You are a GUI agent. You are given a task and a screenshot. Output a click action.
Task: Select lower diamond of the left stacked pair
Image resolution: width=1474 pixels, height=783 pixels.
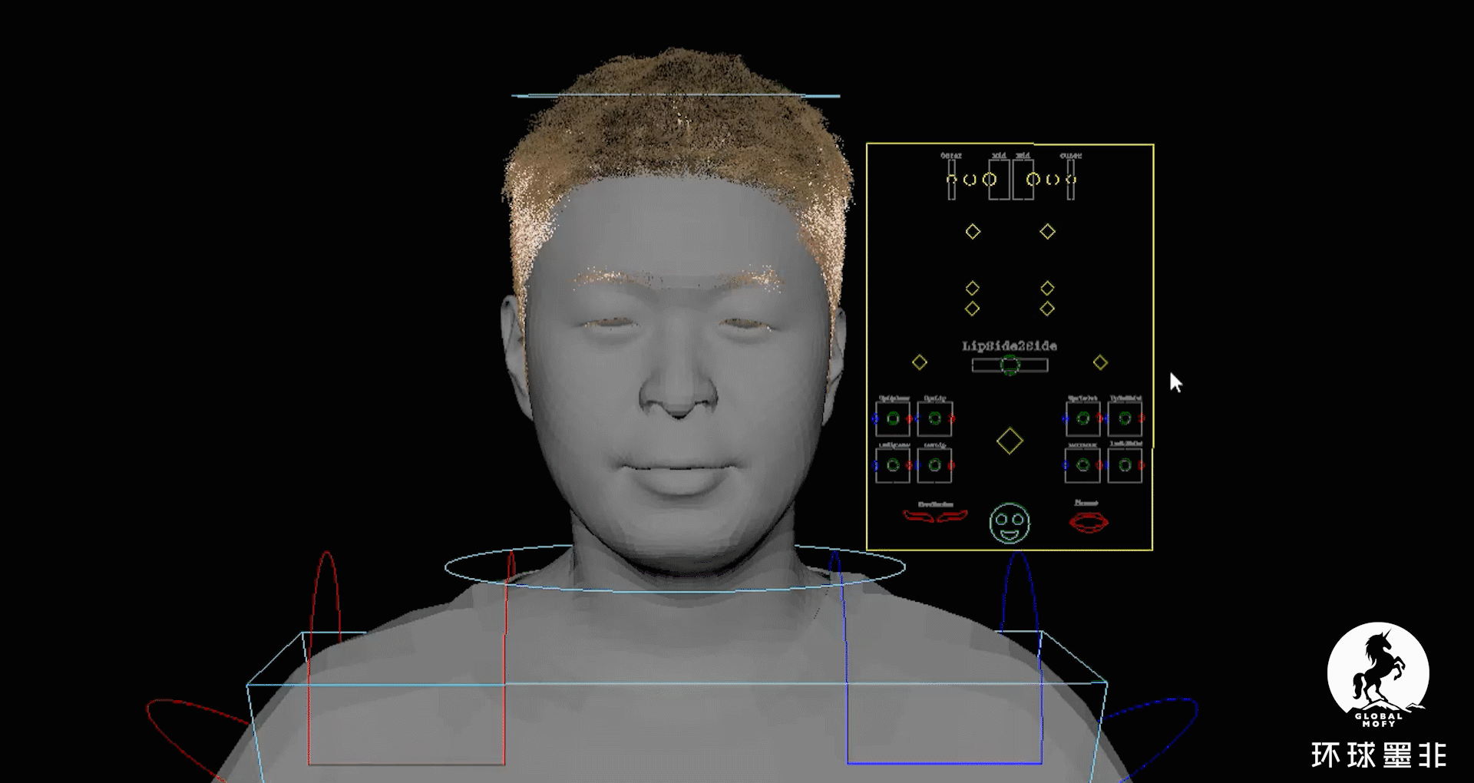(972, 309)
